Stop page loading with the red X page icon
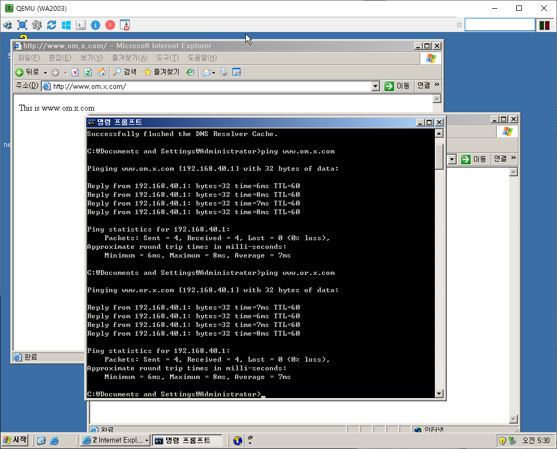557x449 pixels. coord(75,73)
